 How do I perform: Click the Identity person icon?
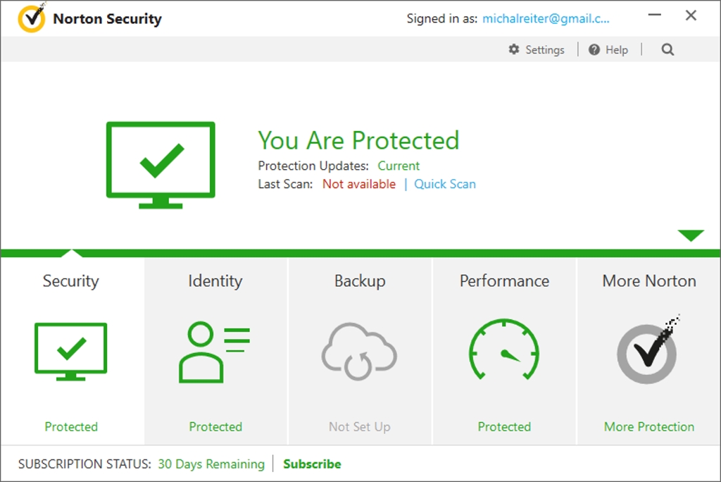[215, 352]
